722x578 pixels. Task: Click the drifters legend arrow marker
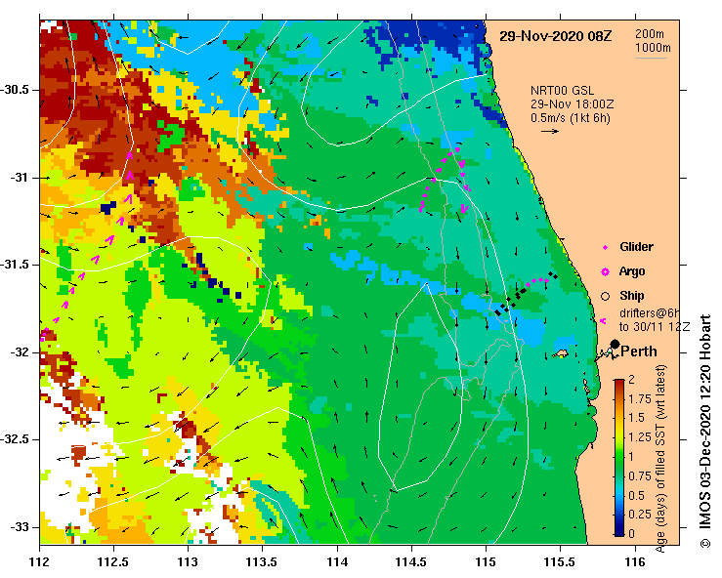tap(603, 321)
